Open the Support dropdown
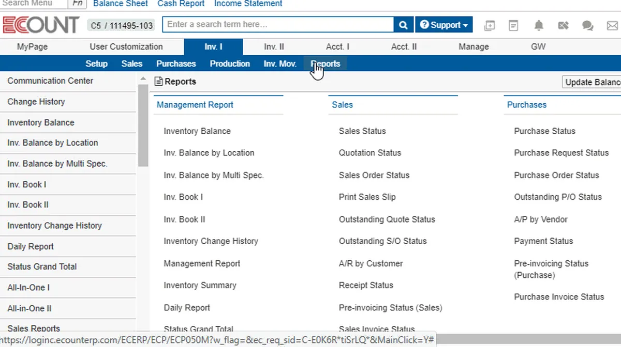This screenshot has width=621, height=347. coord(444,25)
